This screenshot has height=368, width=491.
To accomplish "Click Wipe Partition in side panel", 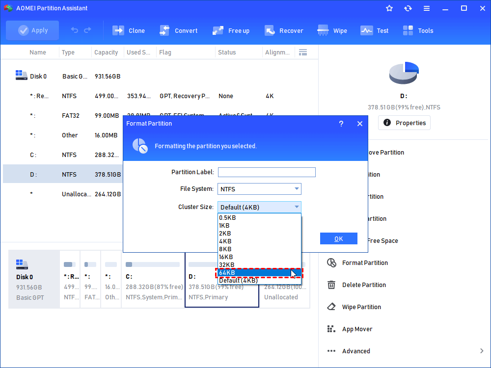I will point(361,307).
